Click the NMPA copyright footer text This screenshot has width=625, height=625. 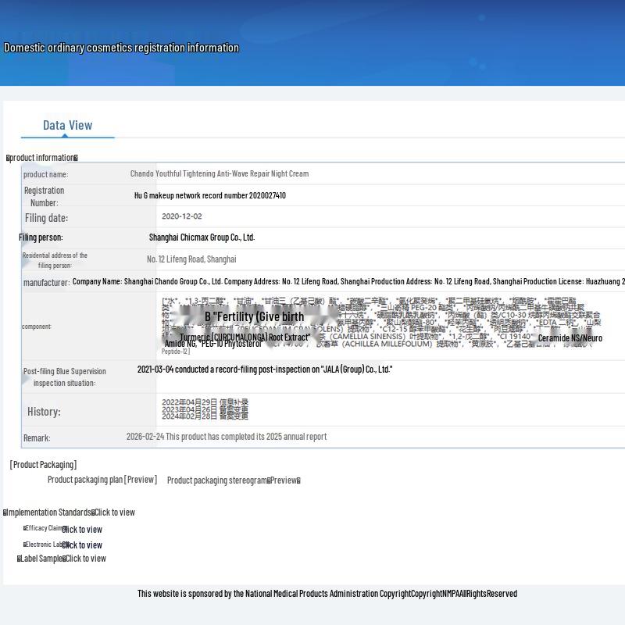click(x=327, y=594)
